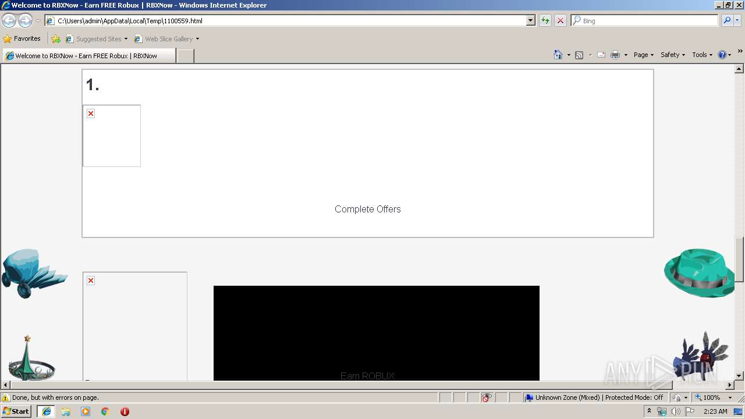The height and width of the screenshot is (419, 745).
Task: Stop loading with the red X icon
Action: pyautogui.click(x=560, y=20)
